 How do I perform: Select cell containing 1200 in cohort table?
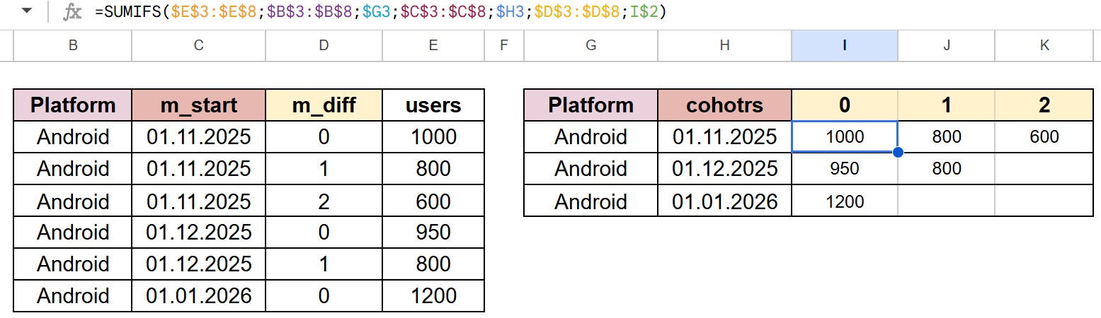844,202
